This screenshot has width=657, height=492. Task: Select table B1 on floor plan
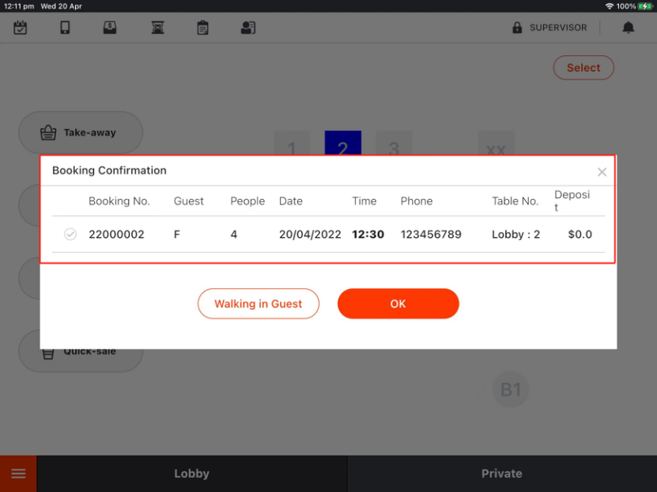(511, 389)
